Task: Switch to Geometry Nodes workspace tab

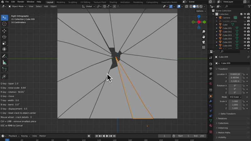Action: [x=169, y=2]
